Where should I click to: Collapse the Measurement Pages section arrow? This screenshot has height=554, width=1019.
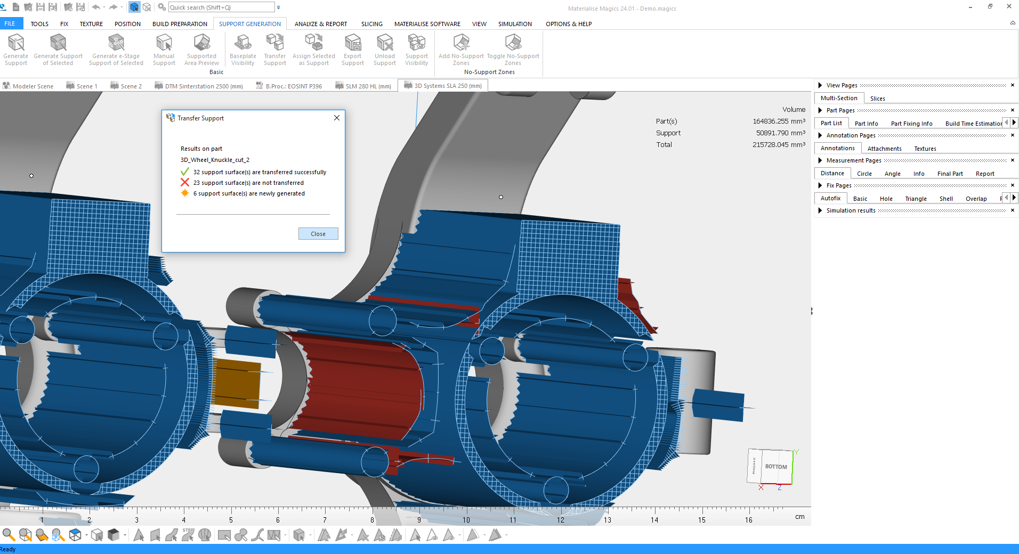click(820, 160)
